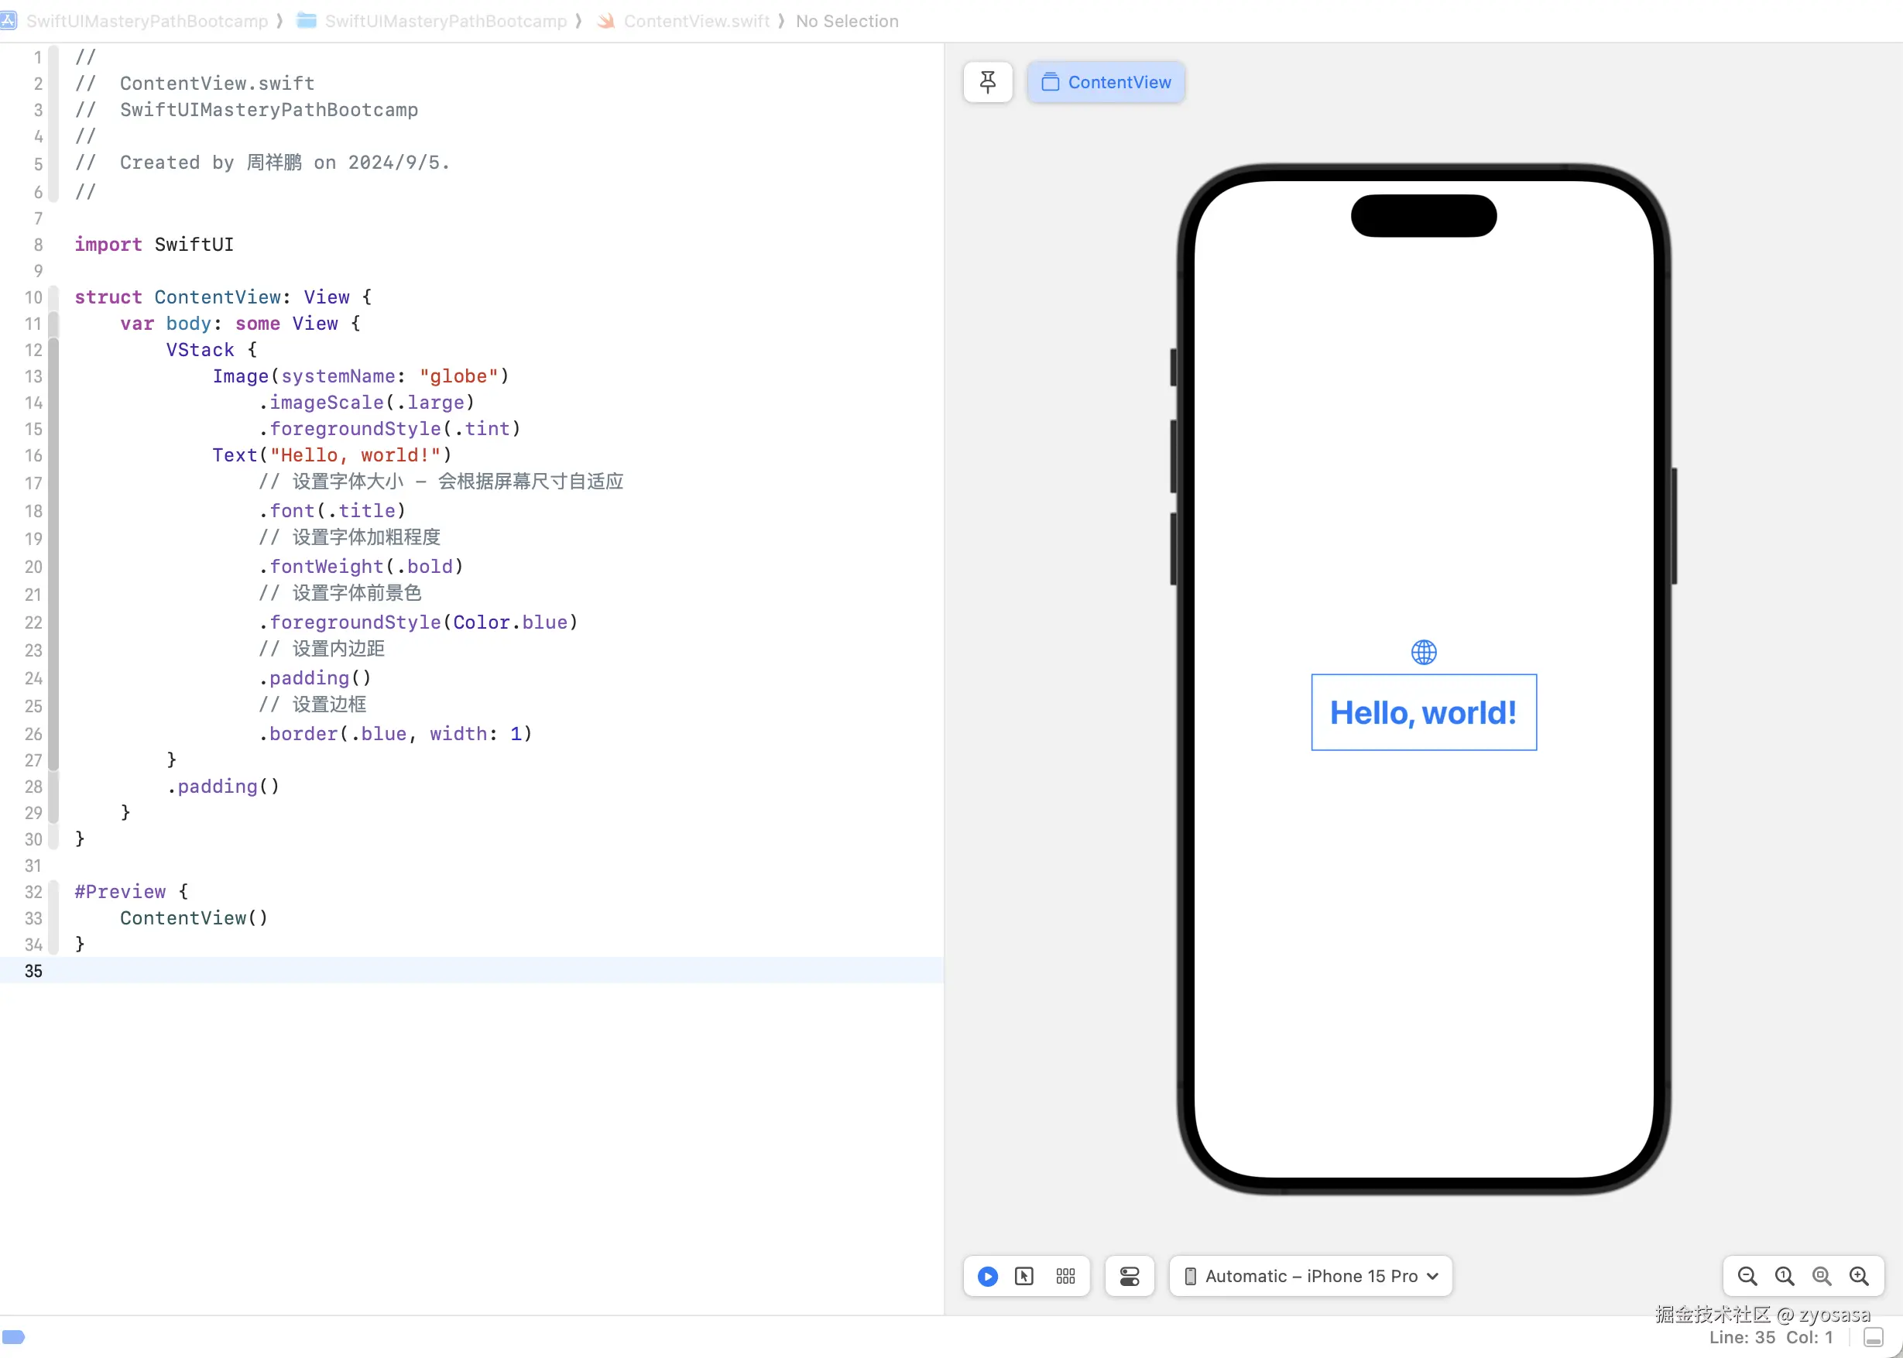Pin the canvas preview
Image resolution: width=1903 pixels, height=1358 pixels.
(987, 82)
